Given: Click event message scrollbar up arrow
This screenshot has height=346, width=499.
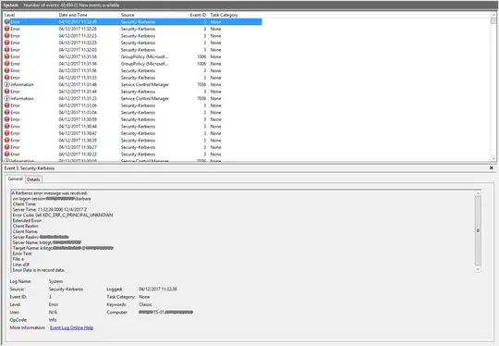Looking at the screenshot, I should point(478,193).
